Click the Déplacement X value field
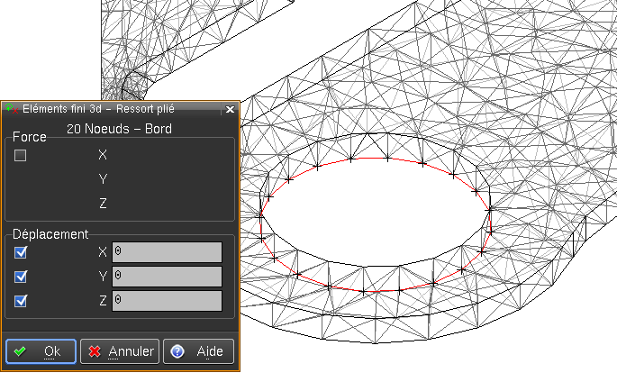The image size is (617, 382). pos(167,252)
